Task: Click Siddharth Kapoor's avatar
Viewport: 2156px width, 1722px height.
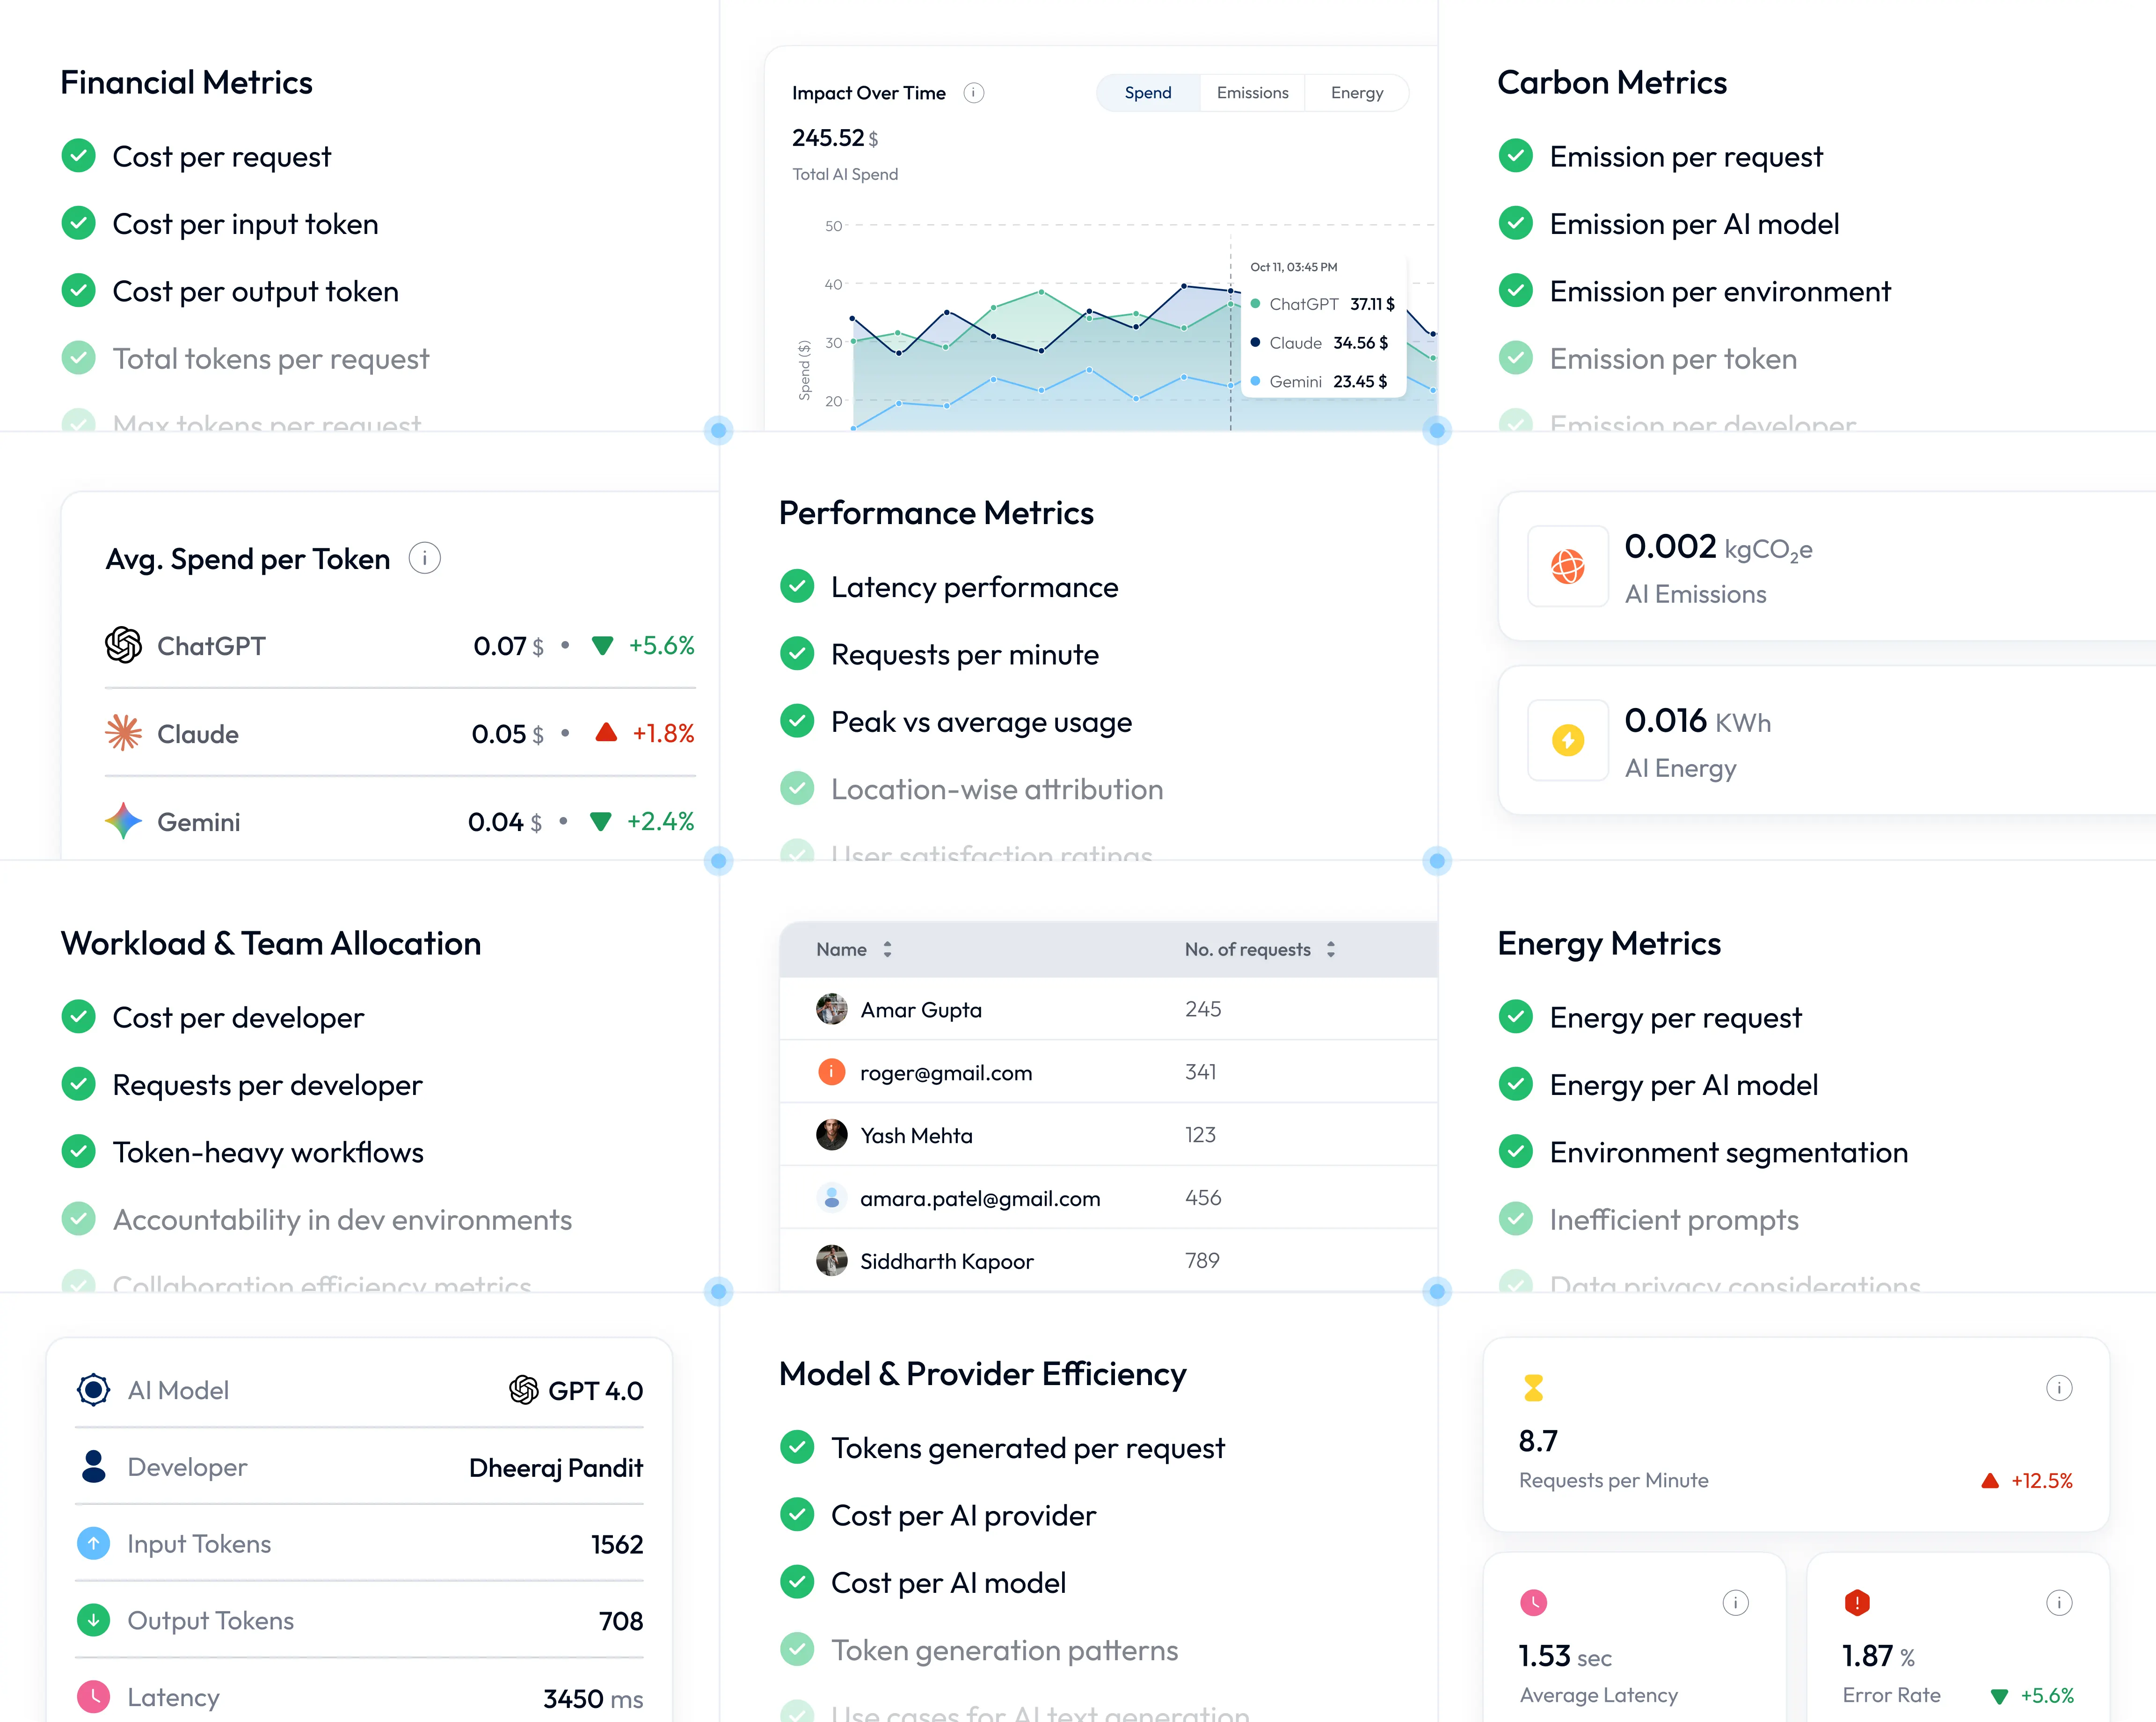Action: (x=831, y=1261)
